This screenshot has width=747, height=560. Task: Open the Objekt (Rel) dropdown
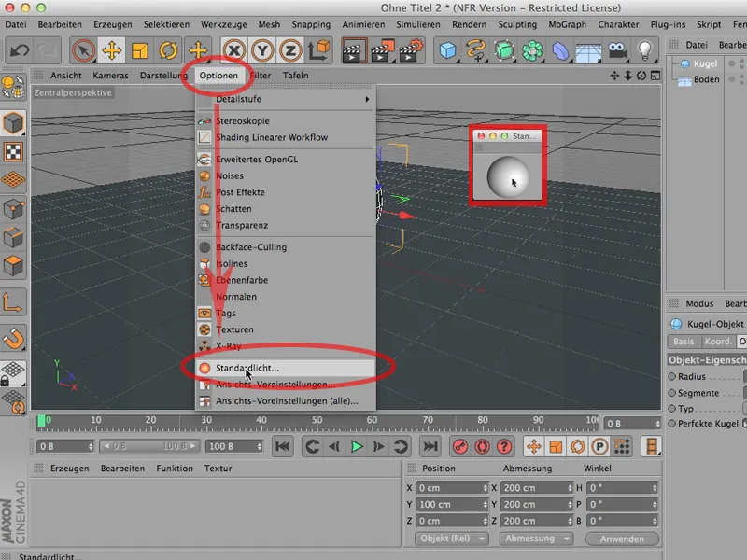point(450,539)
